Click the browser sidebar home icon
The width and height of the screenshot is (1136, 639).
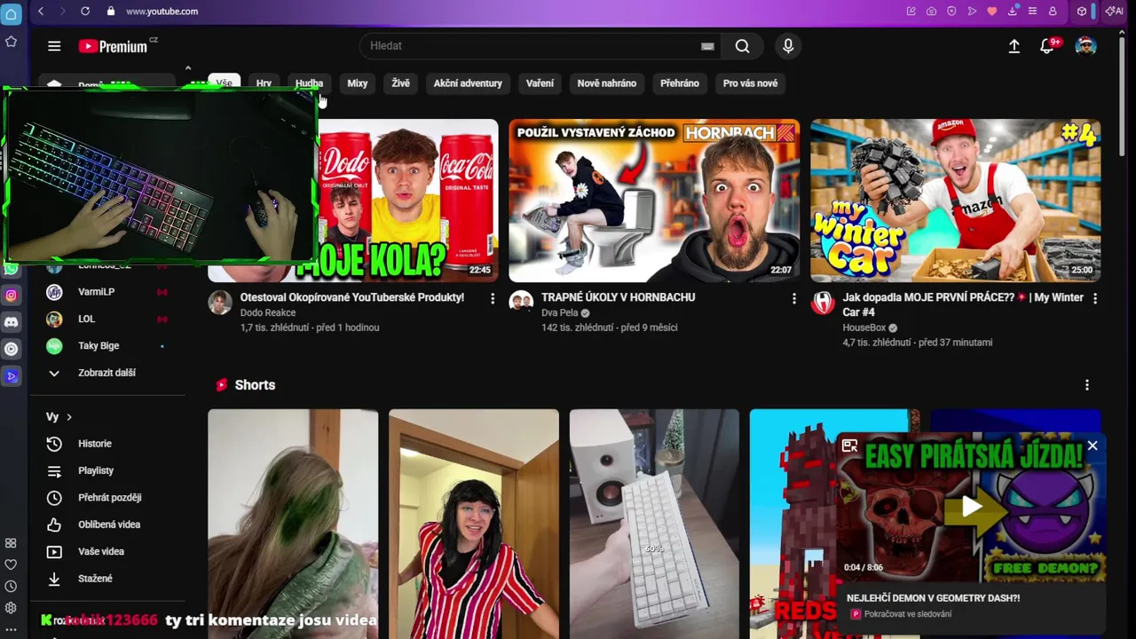click(11, 14)
